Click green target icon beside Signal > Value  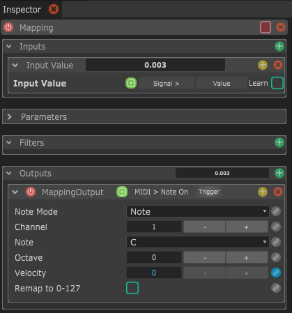coord(131,83)
